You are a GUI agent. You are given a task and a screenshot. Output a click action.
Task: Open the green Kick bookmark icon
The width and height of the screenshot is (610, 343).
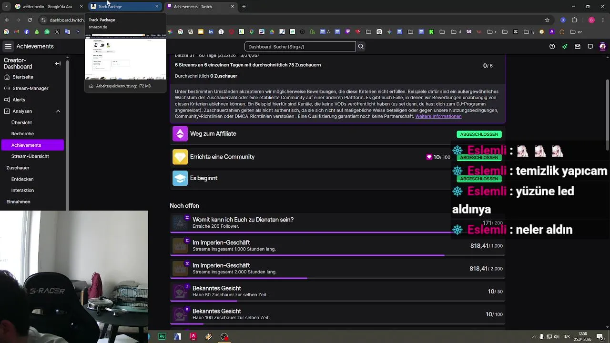click(431, 32)
